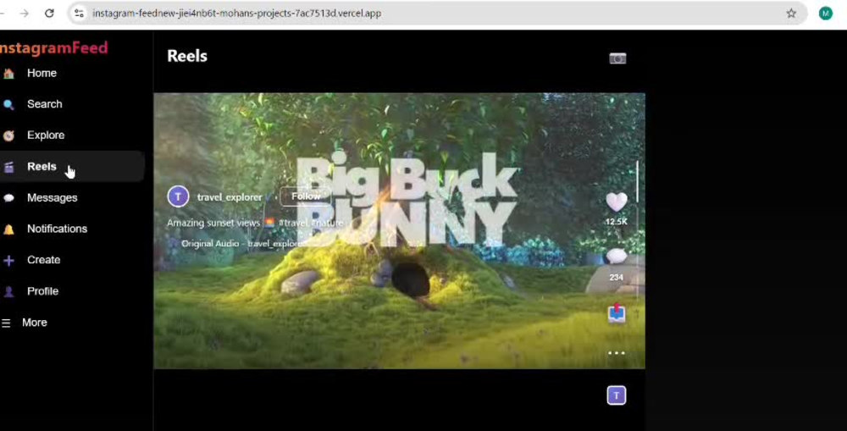This screenshot has height=431, width=847.
Task: Click the travel_explorer round avatar
Action: pyautogui.click(x=178, y=196)
